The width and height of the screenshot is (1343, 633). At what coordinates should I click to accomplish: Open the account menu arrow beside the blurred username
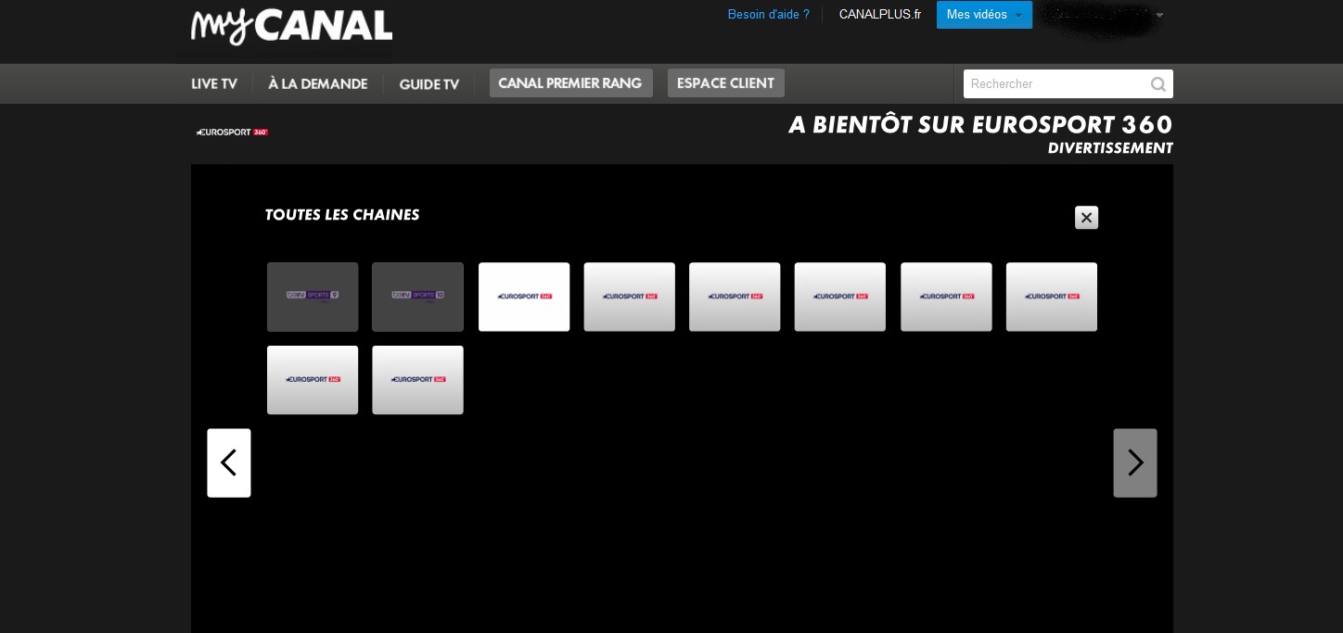tap(1159, 15)
